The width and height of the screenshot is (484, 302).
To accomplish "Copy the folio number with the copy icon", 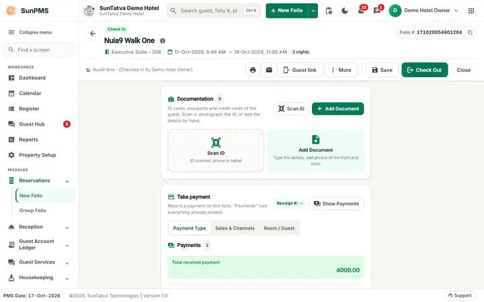I will click(470, 32).
